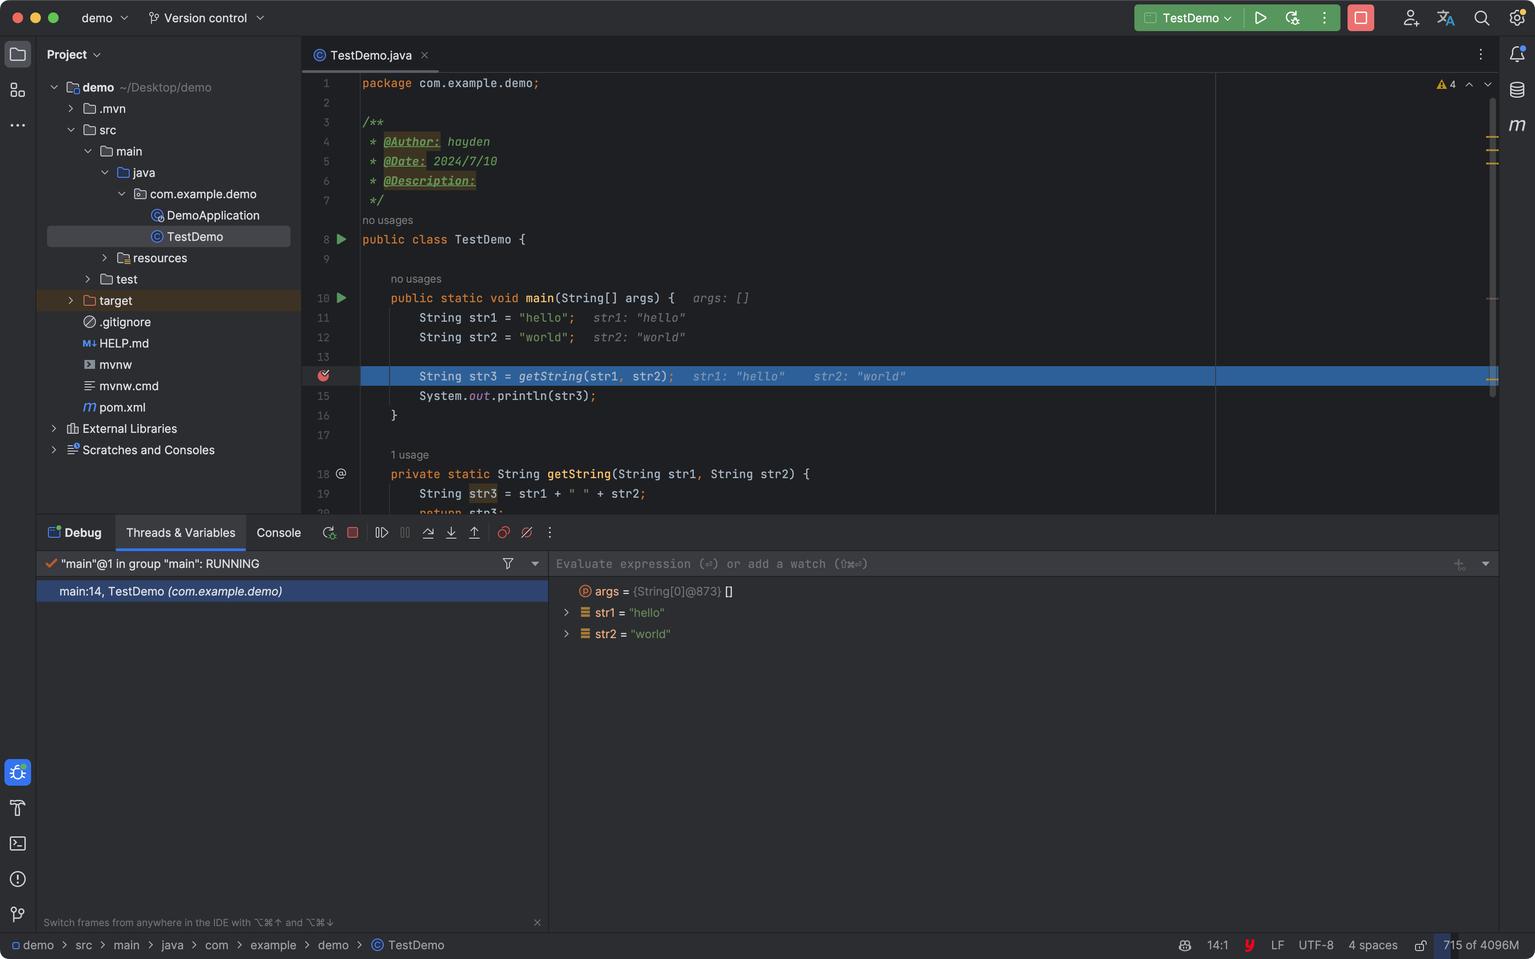Expand the str1 variable node
The image size is (1535, 959).
pyautogui.click(x=567, y=613)
